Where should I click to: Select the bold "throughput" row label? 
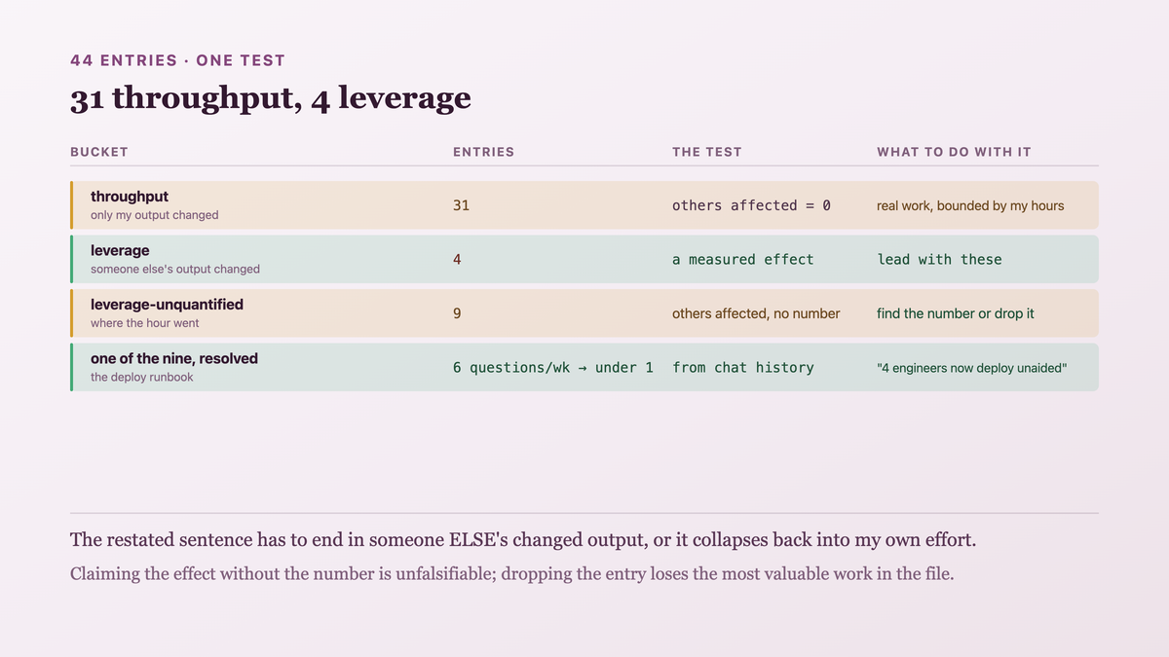pos(130,197)
